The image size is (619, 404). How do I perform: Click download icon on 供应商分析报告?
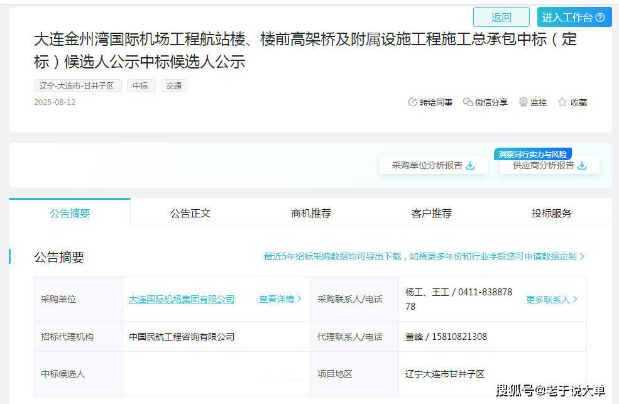click(x=582, y=166)
